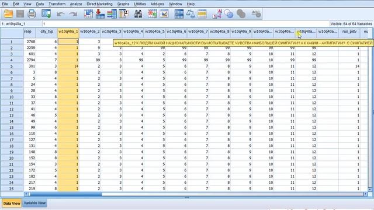
Task: Click the Visible: 64 of 64 Variables indicator
Action: [351, 24]
